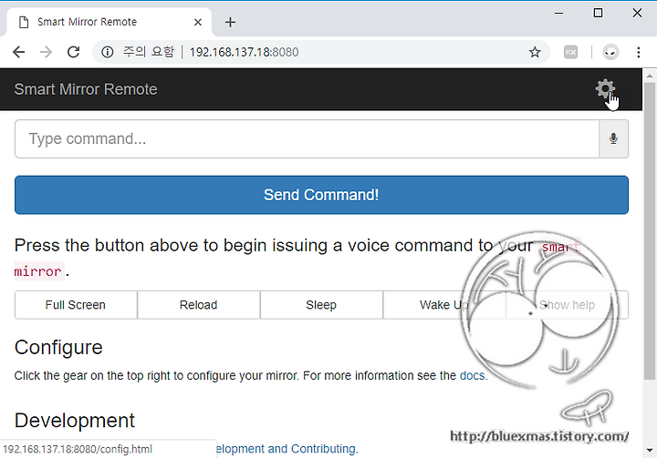The width and height of the screenshot is (657, 458).
Task: Open a new tab with plus button
Action: [231, 22]
